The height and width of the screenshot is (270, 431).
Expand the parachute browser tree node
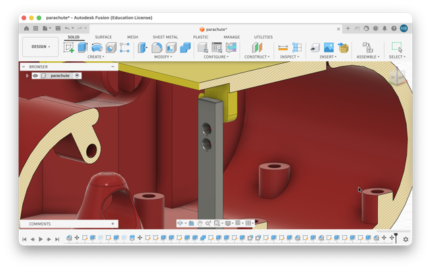(27, 76)
